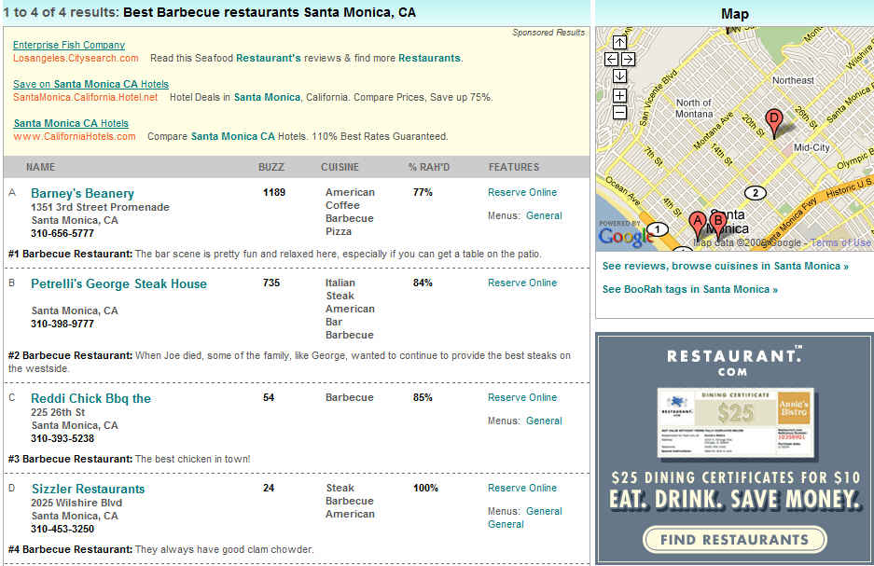Screen dimensions: 874x566
Task: Visit Losangeles.Citysearch.com link
Action: pyautogui.click(x=76, y=58)
